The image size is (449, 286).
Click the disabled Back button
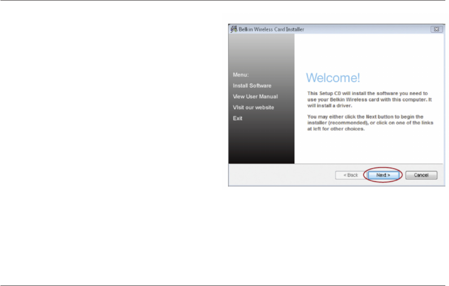click(x=351, y=175)
